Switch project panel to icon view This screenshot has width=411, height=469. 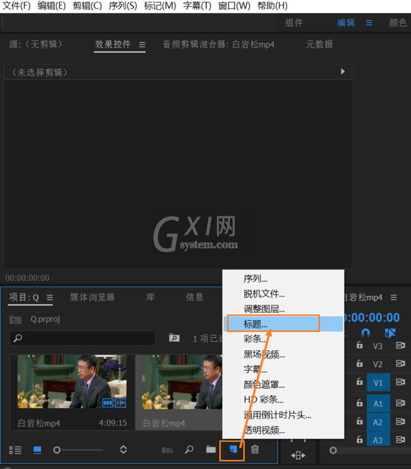click(x=37, y=450)
